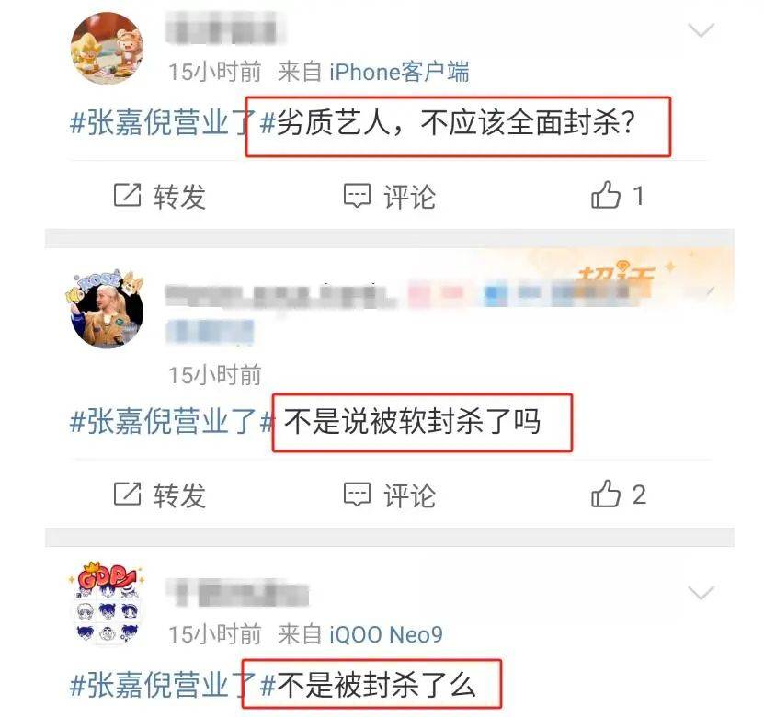The image size is (764, 717).
Task: Open the GDP cartoon avatar profile
Action: point(107,603)
